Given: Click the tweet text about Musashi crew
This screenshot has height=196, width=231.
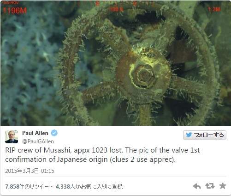Looking at the screenshot, I should [102, 155].
